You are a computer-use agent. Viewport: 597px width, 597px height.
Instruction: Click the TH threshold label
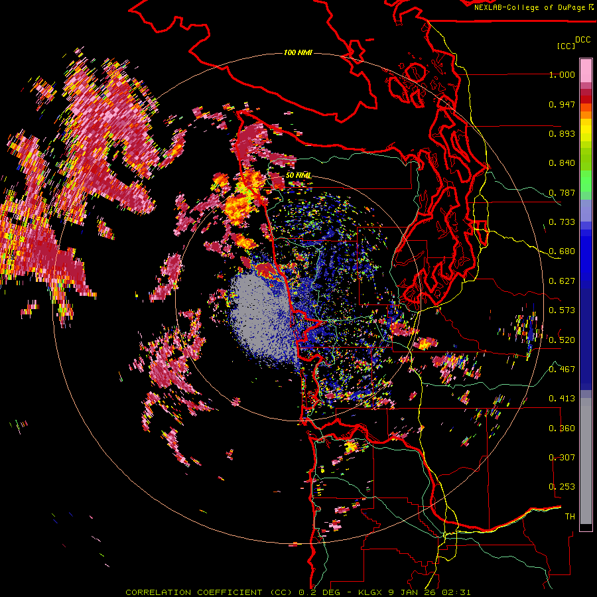coord(570,517)
